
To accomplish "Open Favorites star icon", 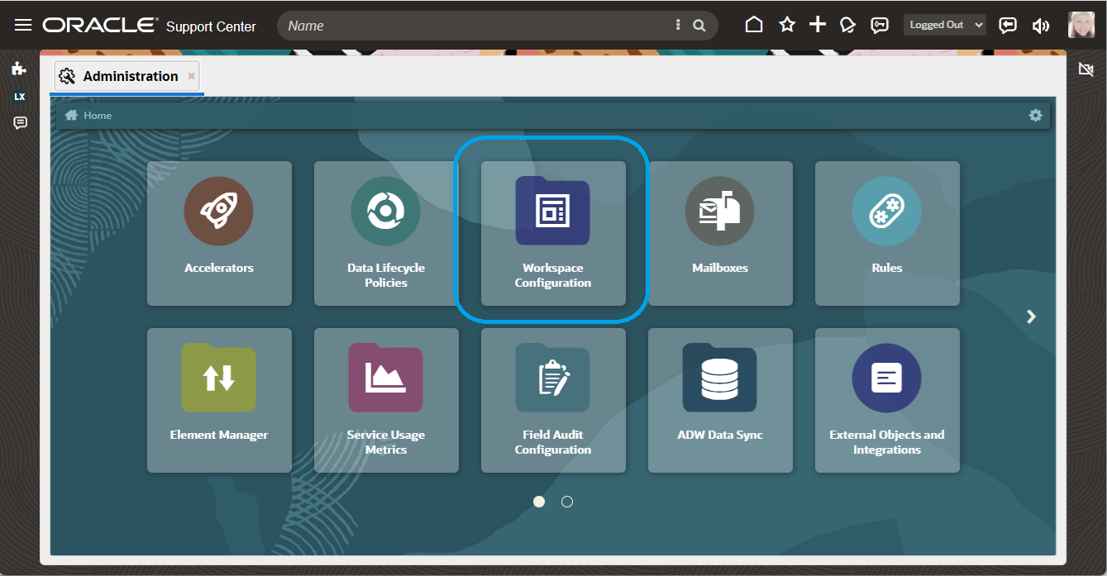I will 787,25.
